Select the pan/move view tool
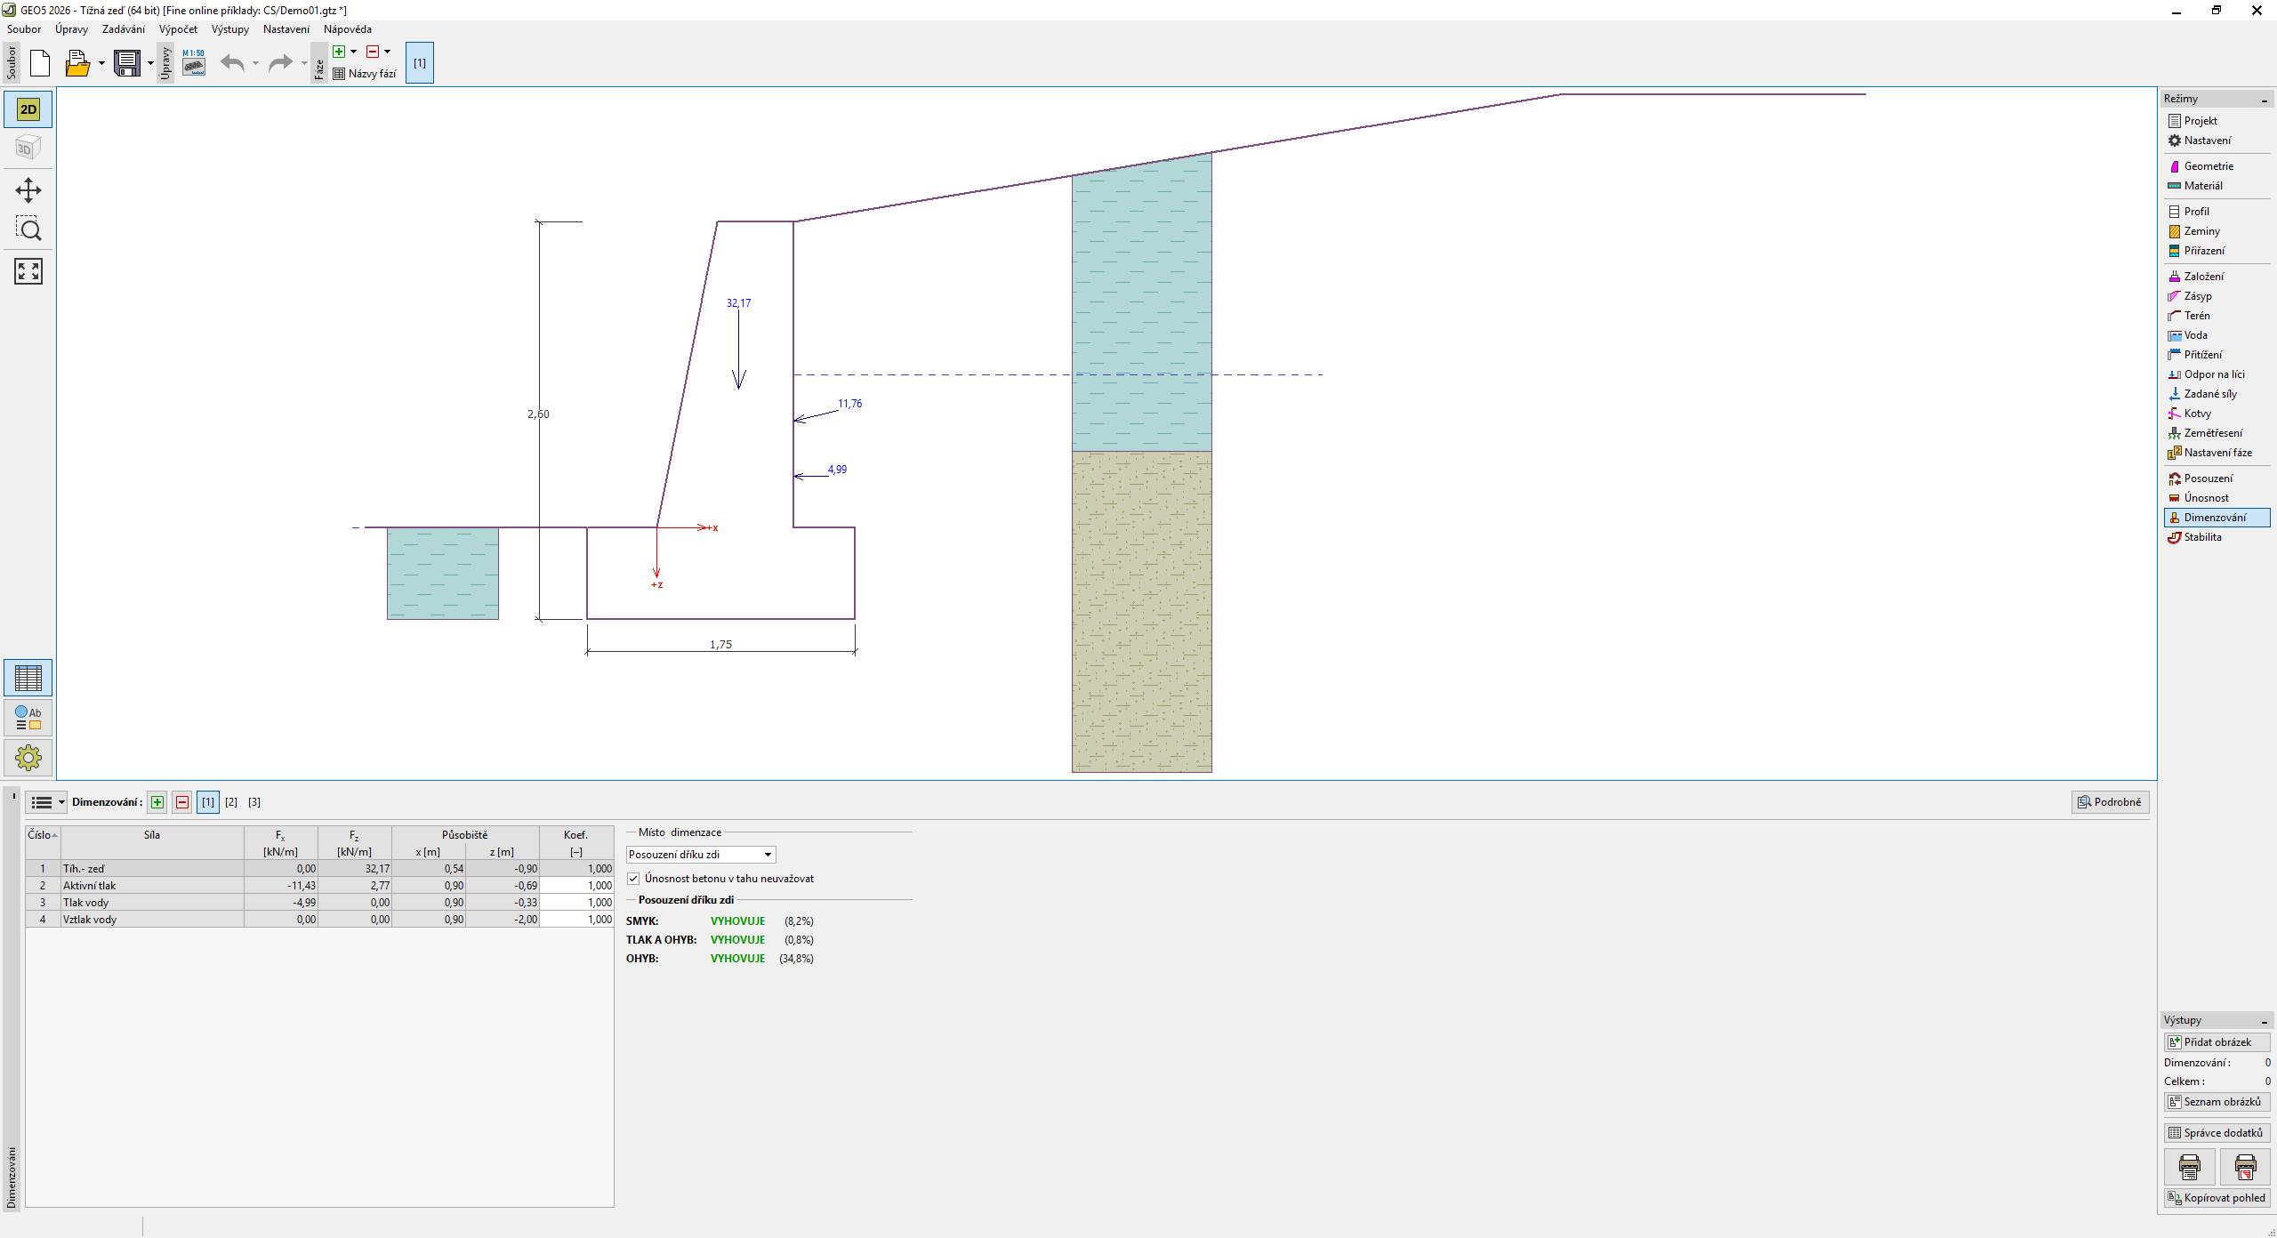The height and width of the screenshot is (1238, 2277). coord(28,190)
